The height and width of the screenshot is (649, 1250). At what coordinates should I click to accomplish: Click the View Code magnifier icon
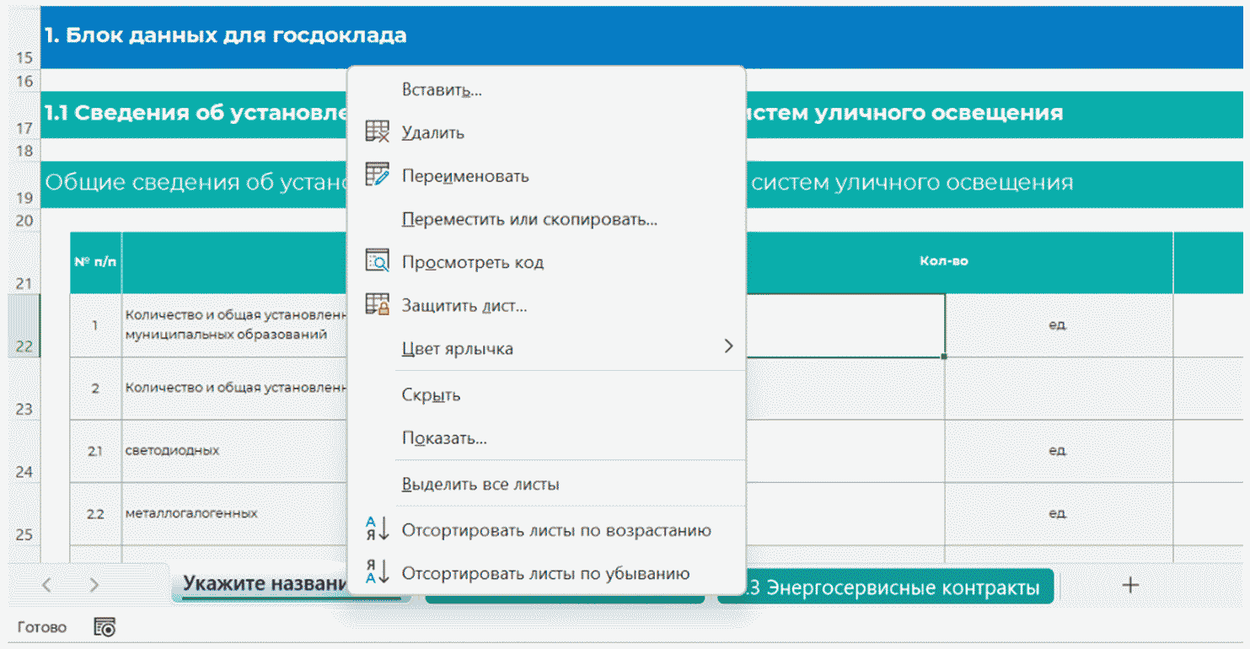377,261
